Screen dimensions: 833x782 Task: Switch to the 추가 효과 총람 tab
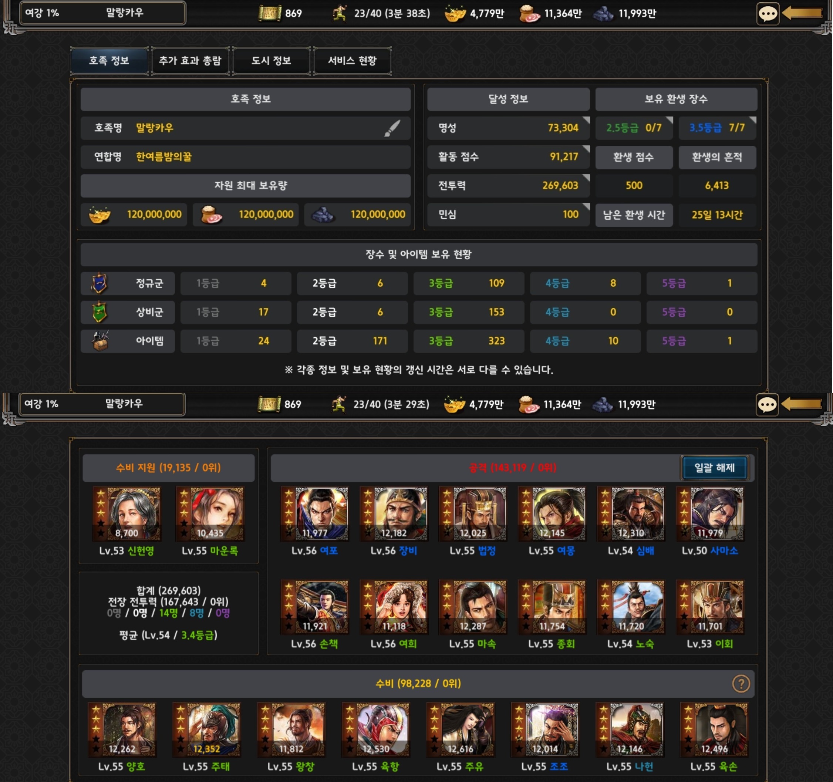click(x=190, y=61)
